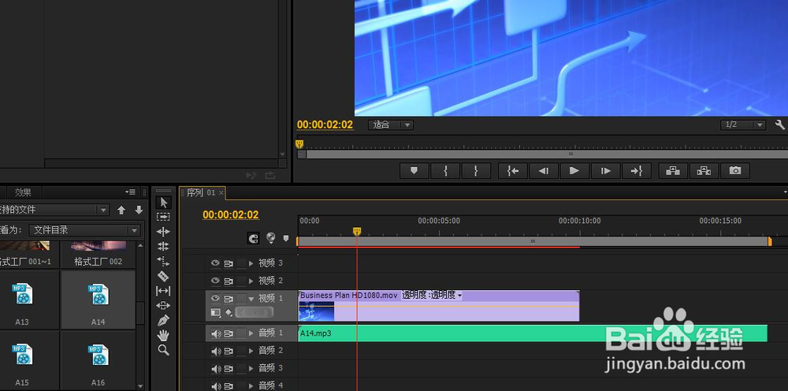Click the Extract button
788x391 pixels.
click(704, 171)
